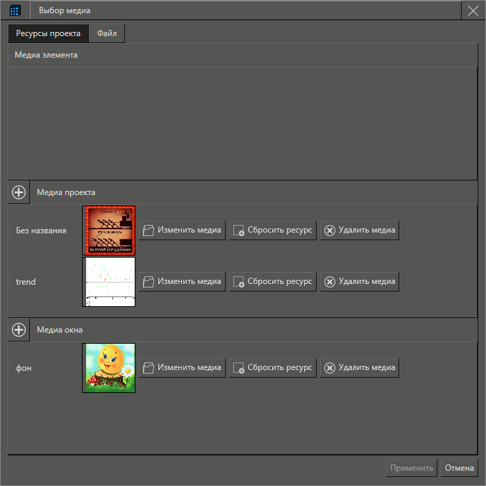Click Сбросить ресурс in фон row
This screenshot has height=486, width=486.
click(273, 368)
